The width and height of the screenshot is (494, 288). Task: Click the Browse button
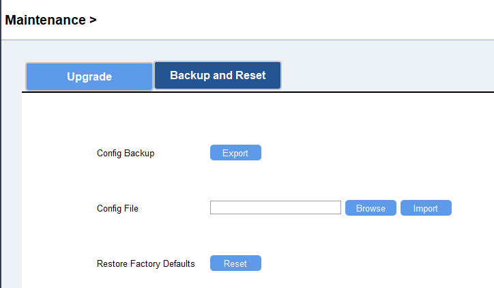coord(370,208)
